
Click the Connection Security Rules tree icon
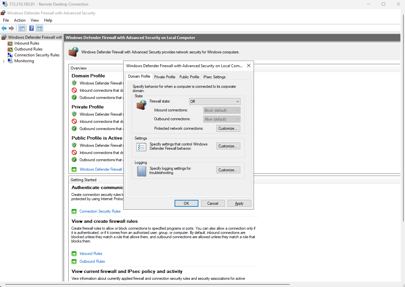point(10,55)
